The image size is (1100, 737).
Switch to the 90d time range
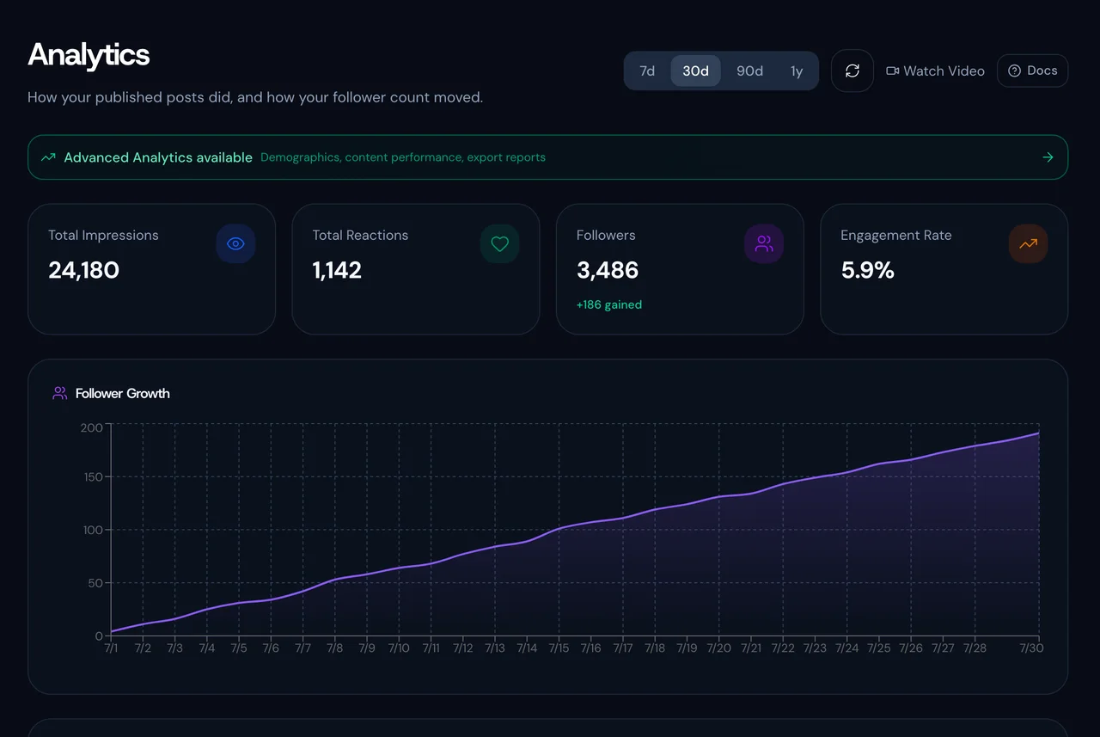point(749,71)
